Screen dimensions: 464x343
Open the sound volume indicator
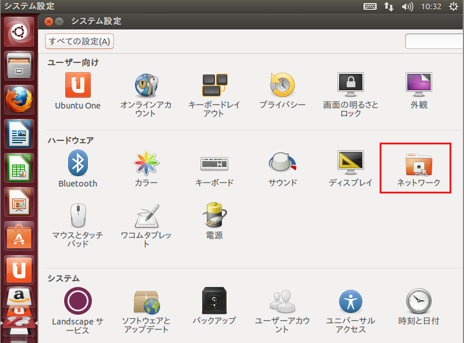coord(407,6)
